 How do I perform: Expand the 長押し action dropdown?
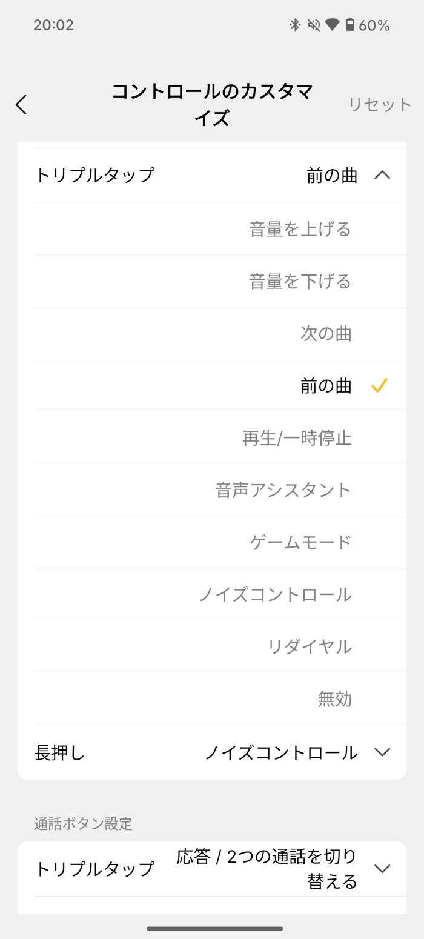tap(382, 752)
